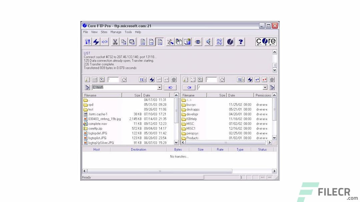
Task: Open the File menu
Action: click(85, 32)
